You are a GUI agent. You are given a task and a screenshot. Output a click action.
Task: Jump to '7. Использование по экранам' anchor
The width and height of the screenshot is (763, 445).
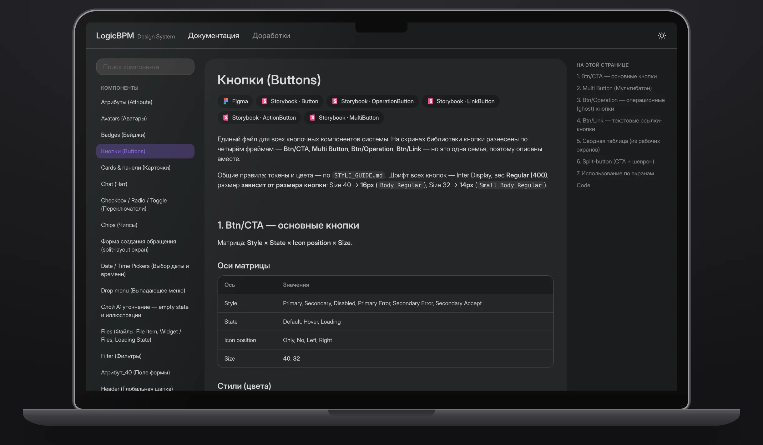pyautogui.click(x=615, y=173)
